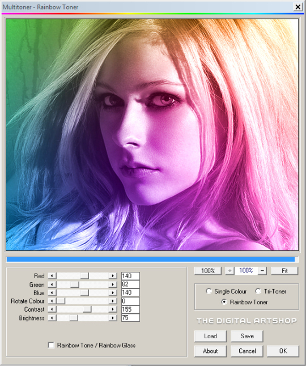Image resolution: width=306 pixels, height=366 pixels.
Task: Click the Rotate Colour slider thumb
Action: [x=61, y=301]
